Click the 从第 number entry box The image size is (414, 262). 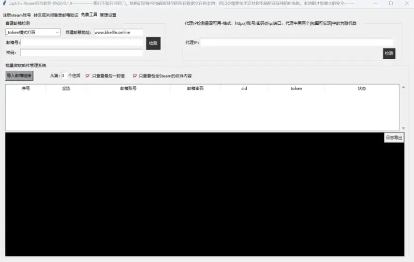(x=64, y=75)
